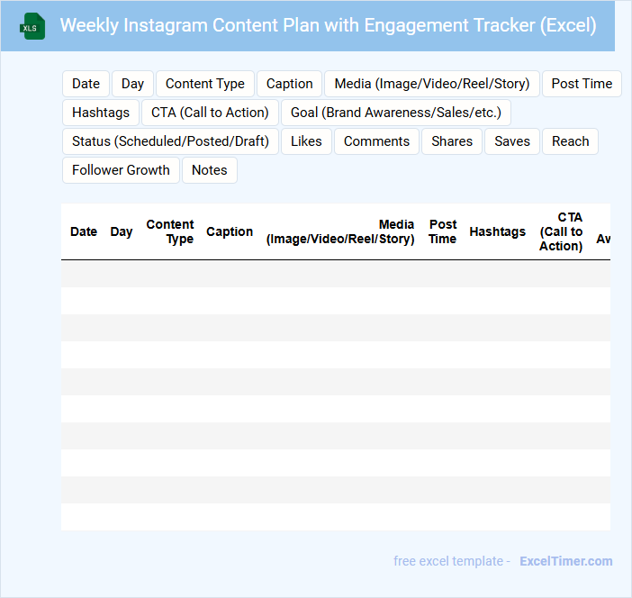Click the Status (Scheduled/Posted/Draft) tag
The height and width of the screenshot is (598, 632).
[170, 141]
